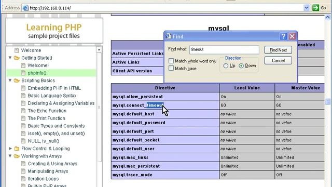Enable Match case checkbox
Viewport: 332px width, 187px height.
pyautogui.click(x=171, y=68)
